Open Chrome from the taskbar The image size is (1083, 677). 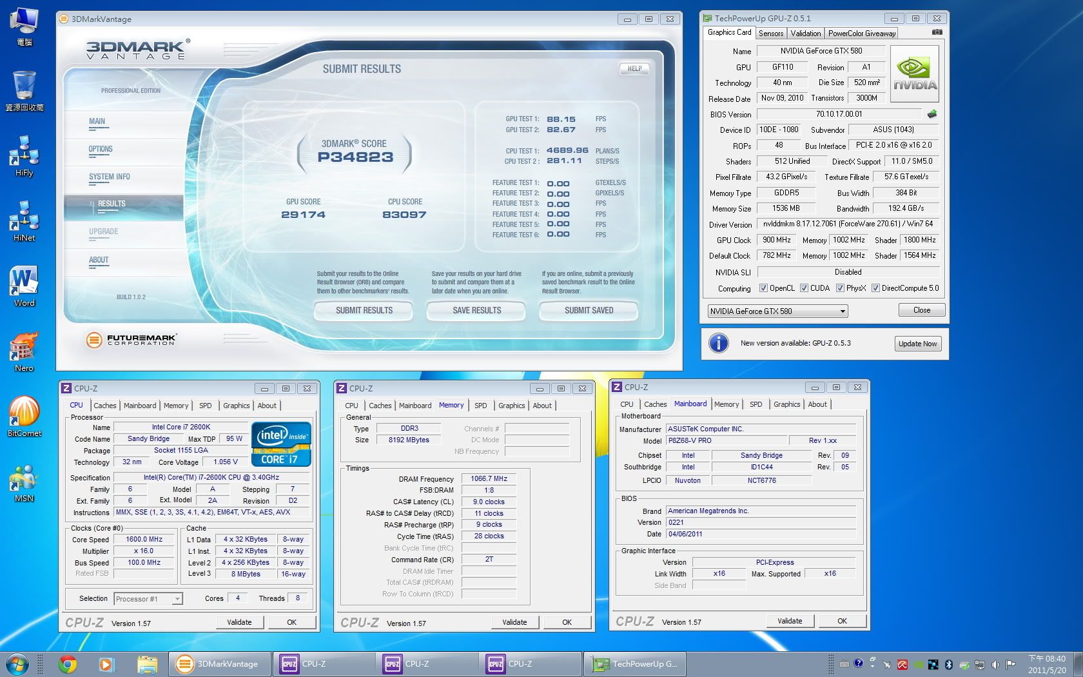pyautogui.click(x=67, y=663)
